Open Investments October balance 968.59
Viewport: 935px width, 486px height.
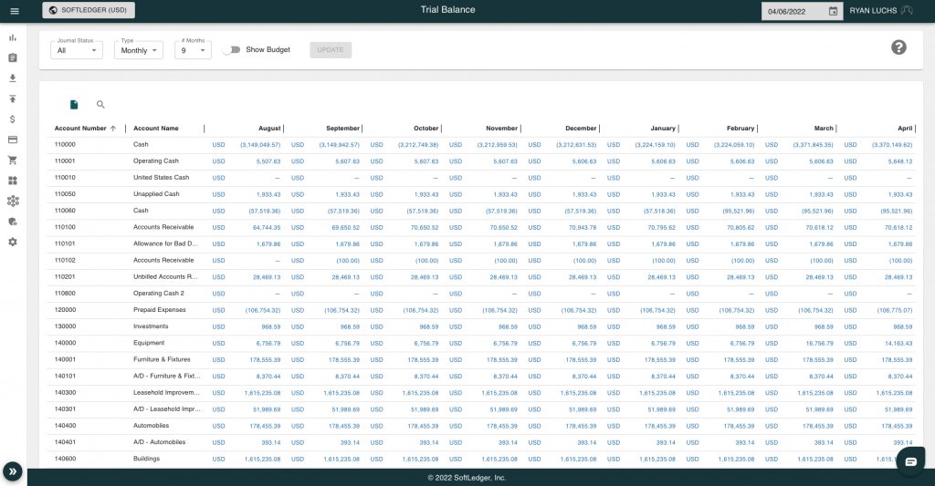pos(429,327)
